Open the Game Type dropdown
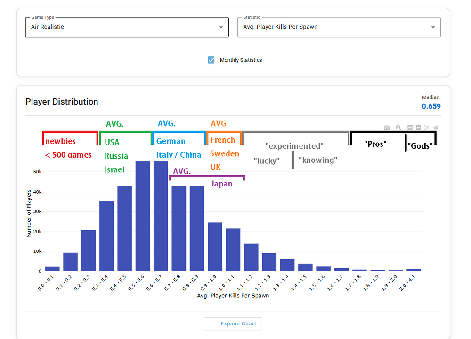Viewport: 471px width, 339px height. 127,27
